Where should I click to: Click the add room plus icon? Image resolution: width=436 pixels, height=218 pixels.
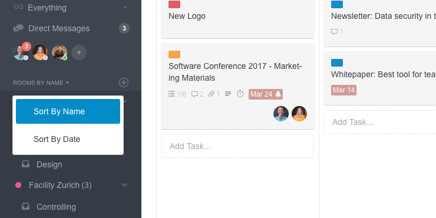124,82
